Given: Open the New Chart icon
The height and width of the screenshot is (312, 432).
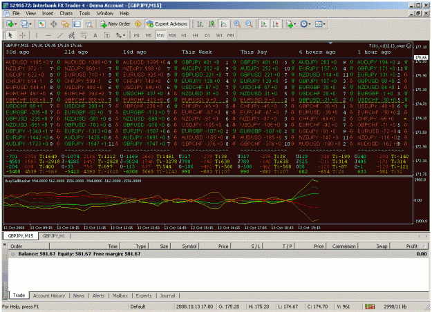Looking at the screenshot, I should [10, 24].
